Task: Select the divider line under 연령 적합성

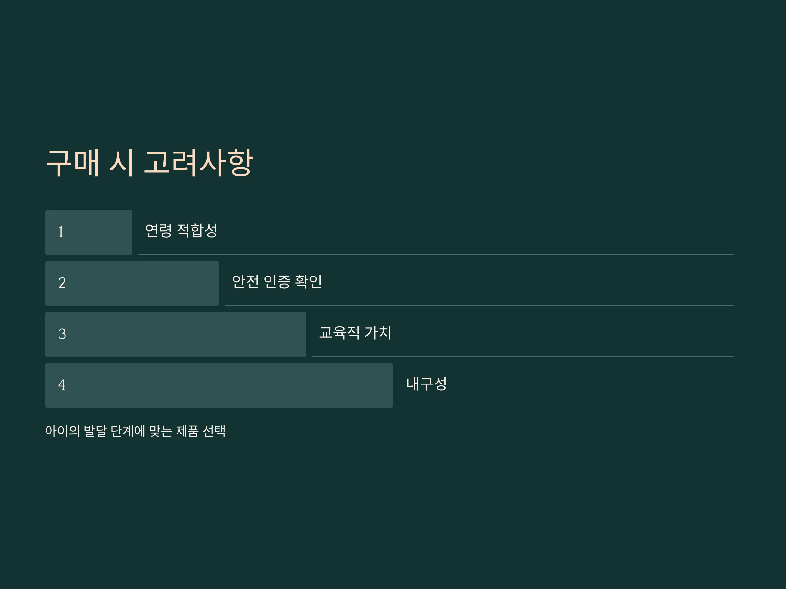Action: pyautogui.click(x=436, y=255)
